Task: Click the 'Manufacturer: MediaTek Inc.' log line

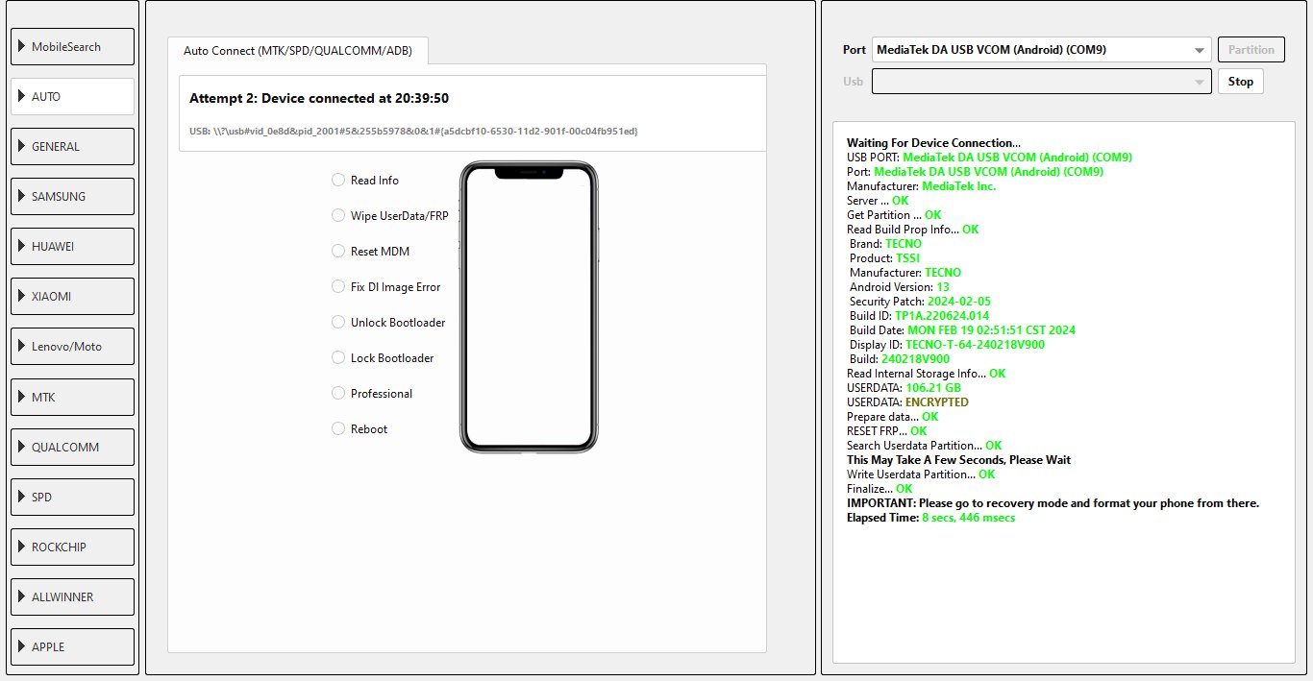Action: (921, 186)
